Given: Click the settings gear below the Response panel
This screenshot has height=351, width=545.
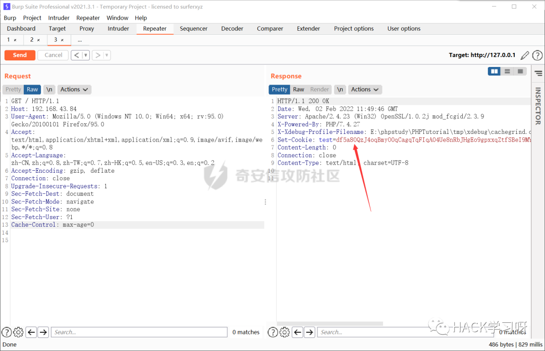Looking at the screenshot, I should click(x=284, y=332).
